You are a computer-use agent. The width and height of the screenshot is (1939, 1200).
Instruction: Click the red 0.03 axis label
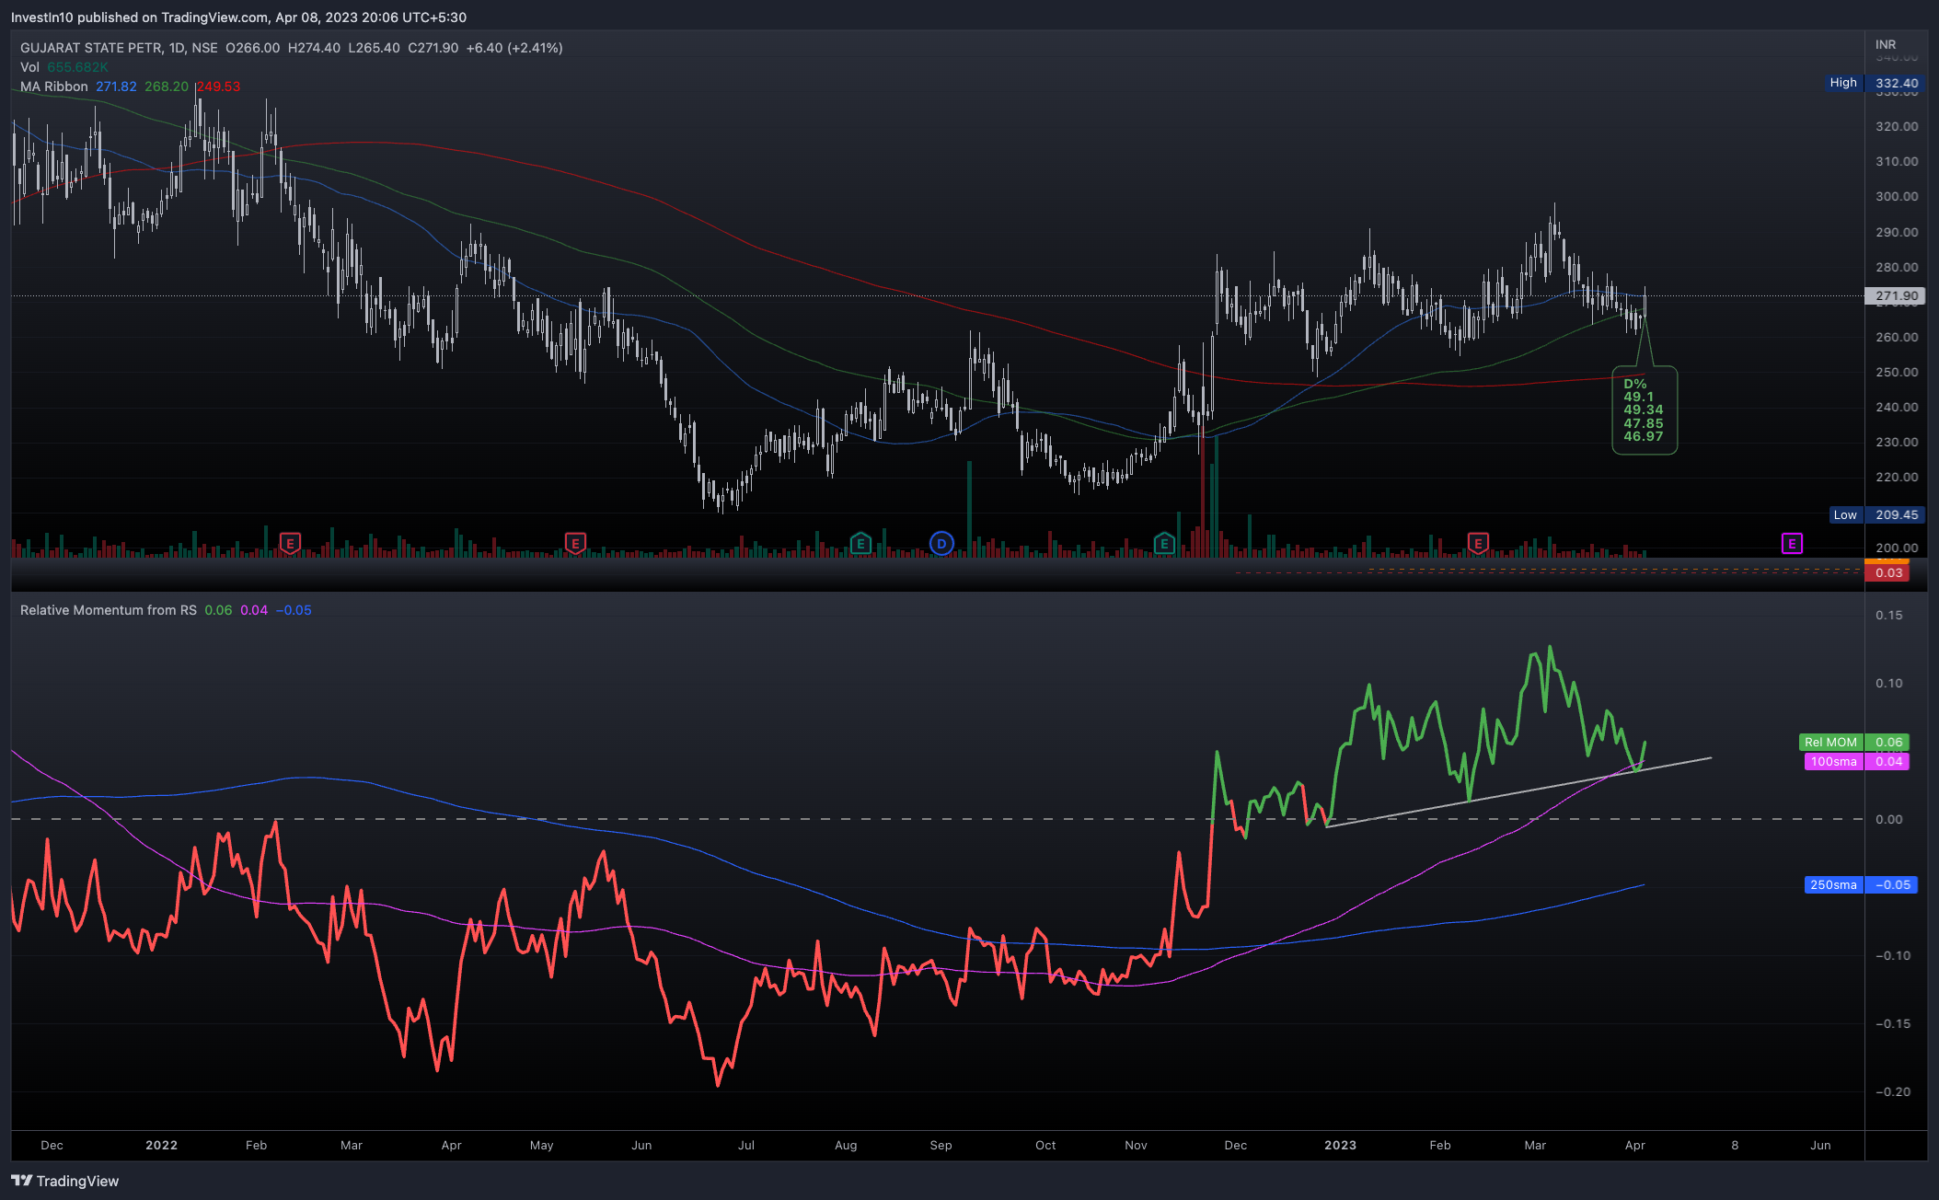1888,573
